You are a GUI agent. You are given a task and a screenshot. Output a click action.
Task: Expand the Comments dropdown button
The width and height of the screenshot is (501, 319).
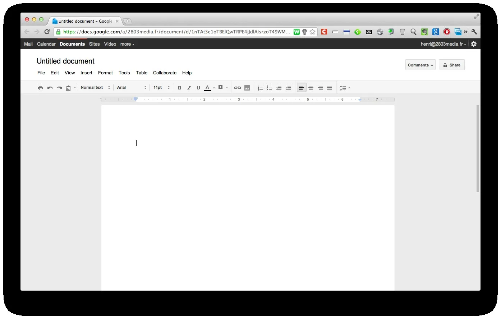[420, 65]
